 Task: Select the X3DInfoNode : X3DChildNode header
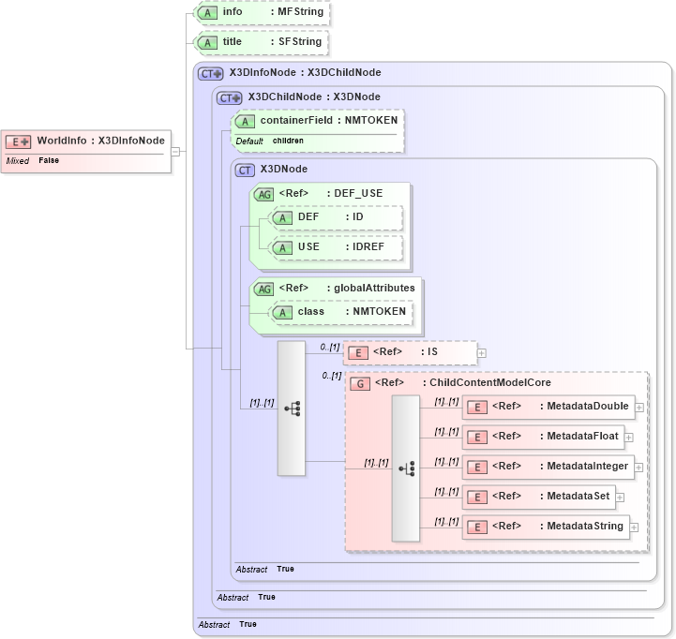(x=305, y=72)
